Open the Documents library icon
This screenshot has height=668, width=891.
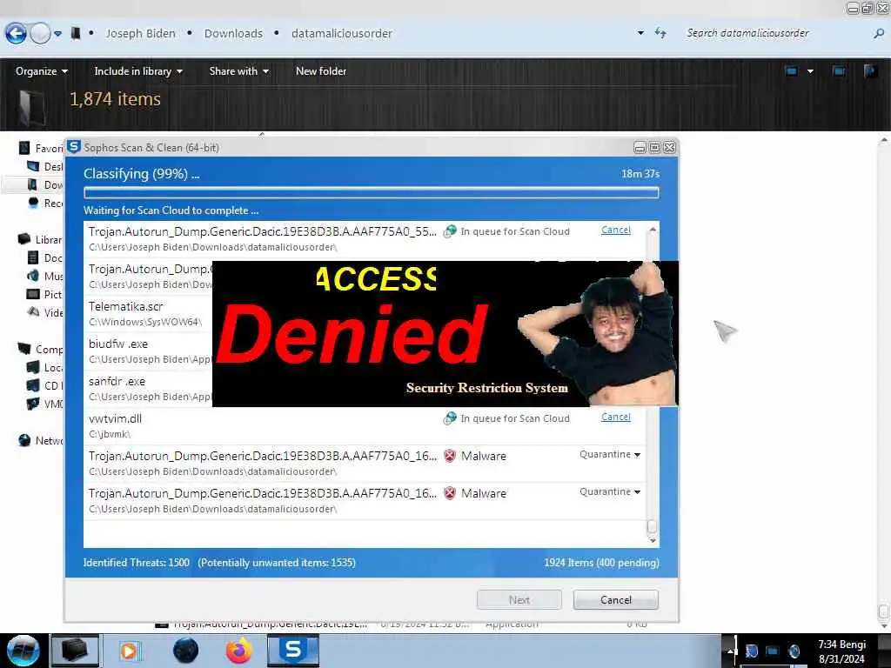coord(34,257)
